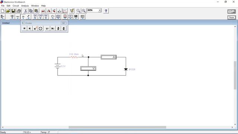Open the Transistors parts bin
The height and width of the screenshot is (134, 238).
coord(28,17)
